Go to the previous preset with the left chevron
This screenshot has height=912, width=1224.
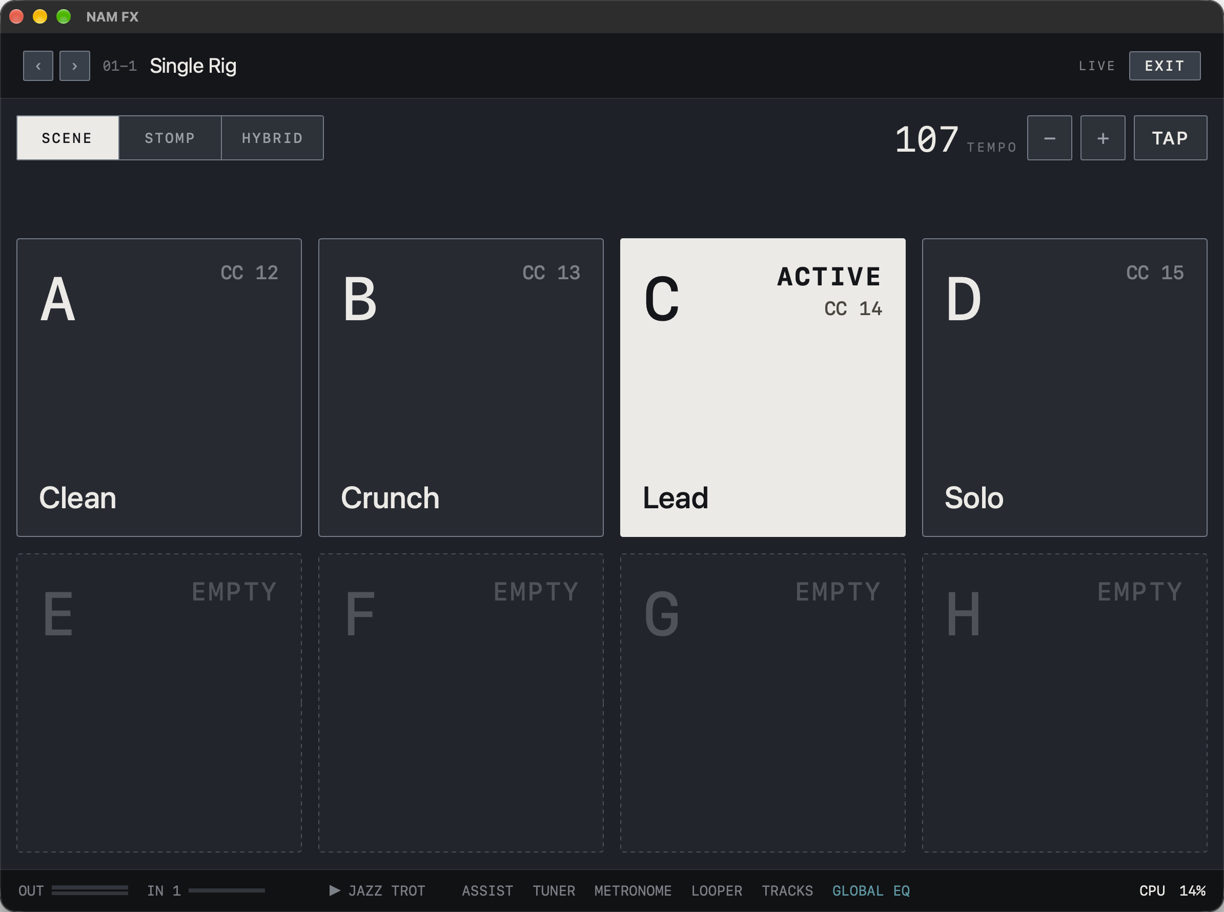click(x=38, y=66)
